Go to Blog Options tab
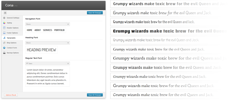 pyautogui.click(x=12, y=43)
